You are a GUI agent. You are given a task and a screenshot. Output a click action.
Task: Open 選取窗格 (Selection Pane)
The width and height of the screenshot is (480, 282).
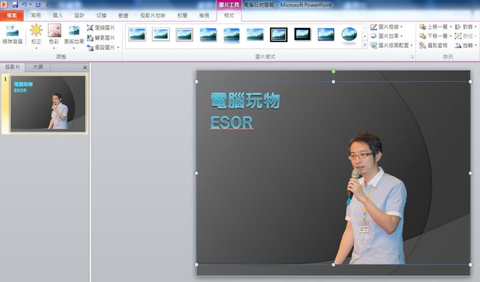(433, 45)
